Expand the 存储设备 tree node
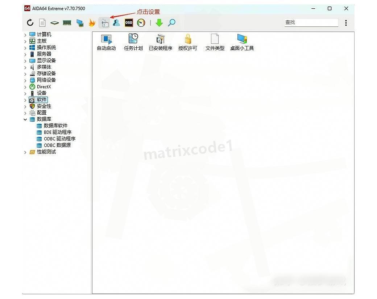Screen dimensions: 377x299 click(25, 74)
